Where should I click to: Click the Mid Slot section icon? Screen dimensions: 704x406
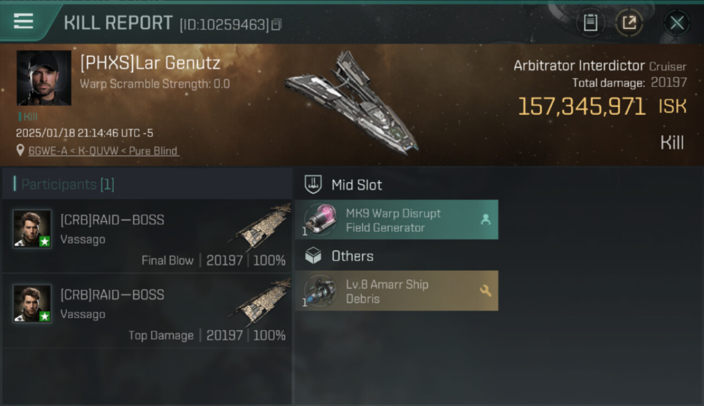pyautogui.click(x=313, y=185)
